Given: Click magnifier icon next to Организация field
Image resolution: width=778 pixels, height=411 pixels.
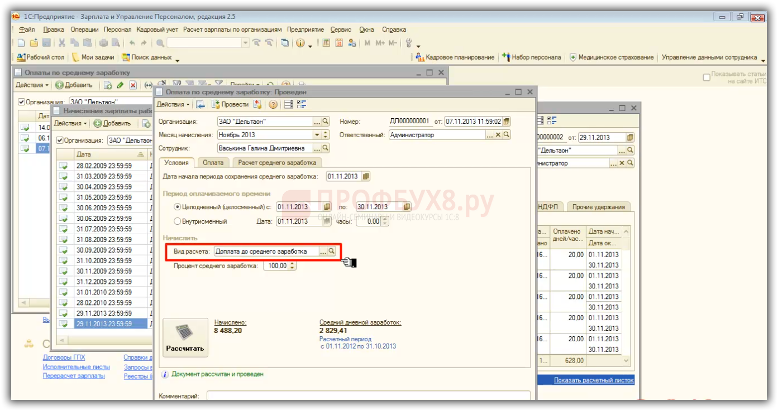Looking at the screenshot, I should click(x=326, y=121).
